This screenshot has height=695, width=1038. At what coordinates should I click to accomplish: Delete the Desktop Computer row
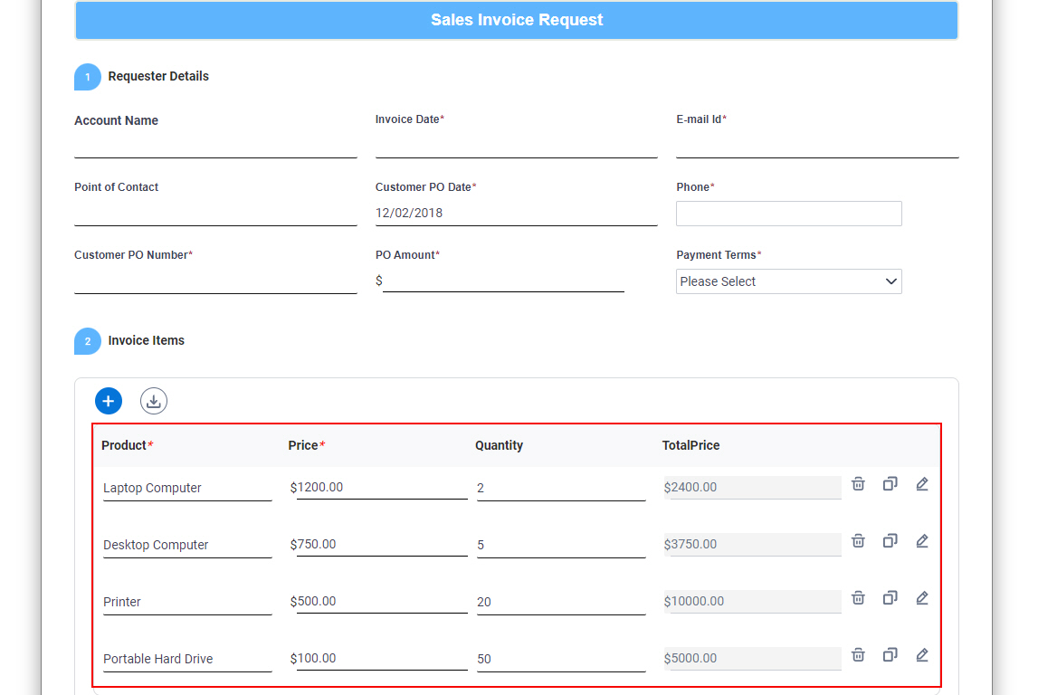tap(858, 541)
